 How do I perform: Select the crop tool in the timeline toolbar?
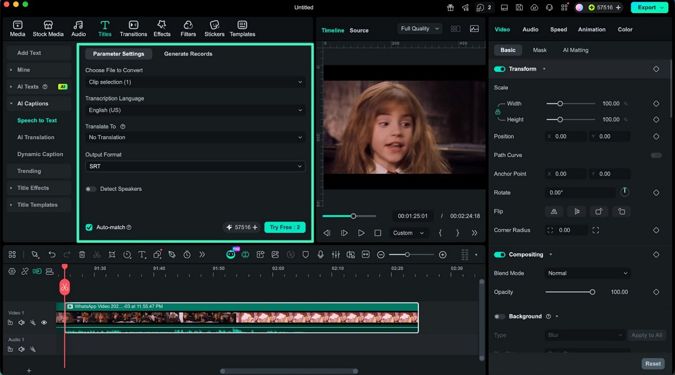click(x=112, y=255)
